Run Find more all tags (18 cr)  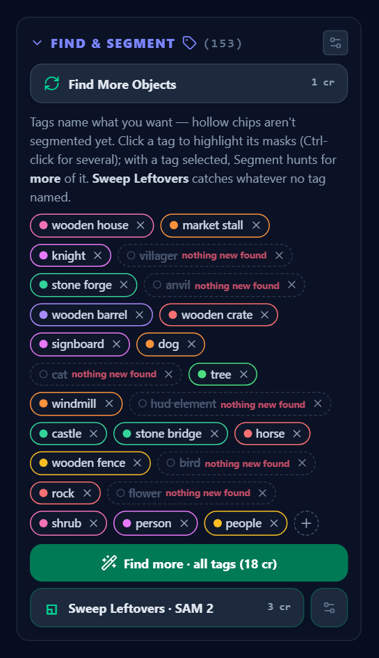189,564
